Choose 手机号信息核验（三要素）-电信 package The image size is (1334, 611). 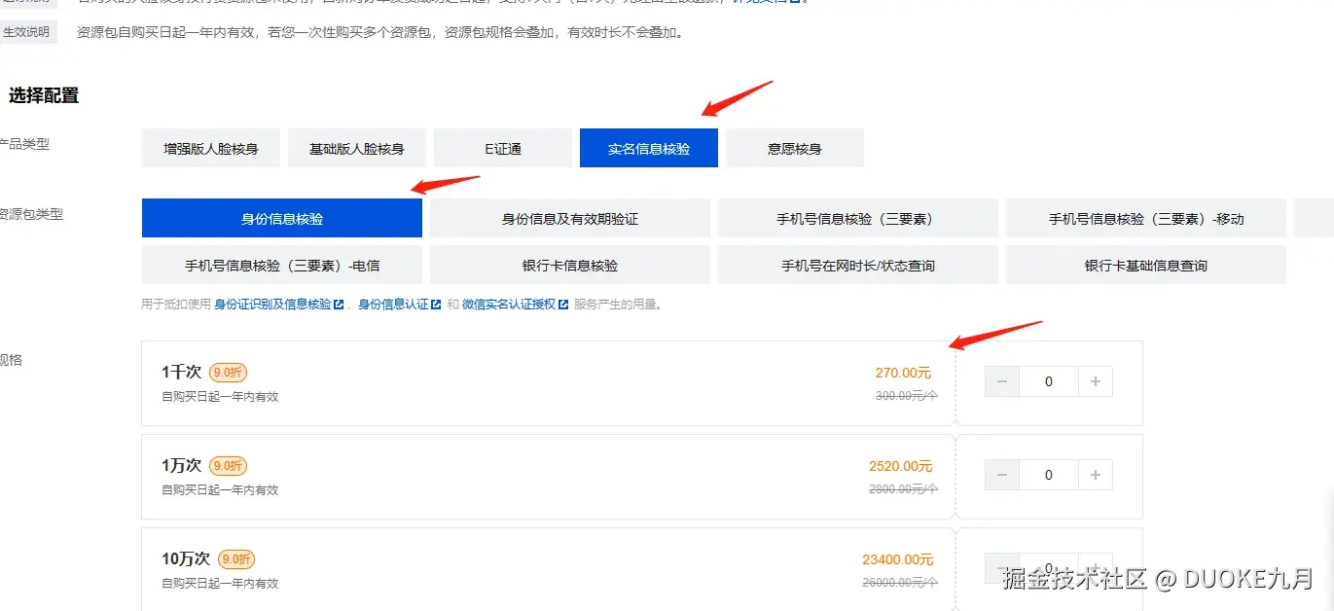tap(282, 265)
